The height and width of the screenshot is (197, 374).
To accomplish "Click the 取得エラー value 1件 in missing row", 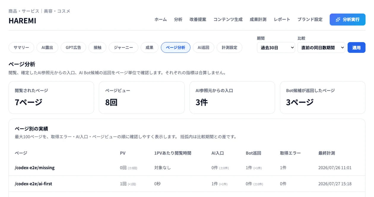I will pyautogui.click(x=283, y=168).
